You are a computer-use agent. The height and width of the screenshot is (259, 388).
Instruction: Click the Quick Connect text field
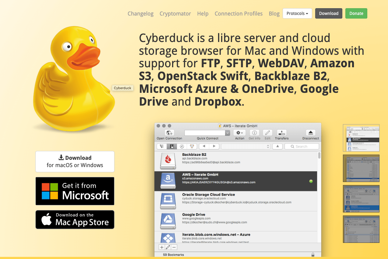point(205,133)
